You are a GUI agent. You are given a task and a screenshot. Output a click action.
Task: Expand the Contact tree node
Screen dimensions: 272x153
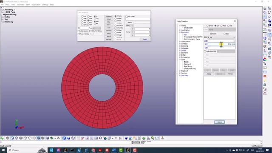[180, 44]
